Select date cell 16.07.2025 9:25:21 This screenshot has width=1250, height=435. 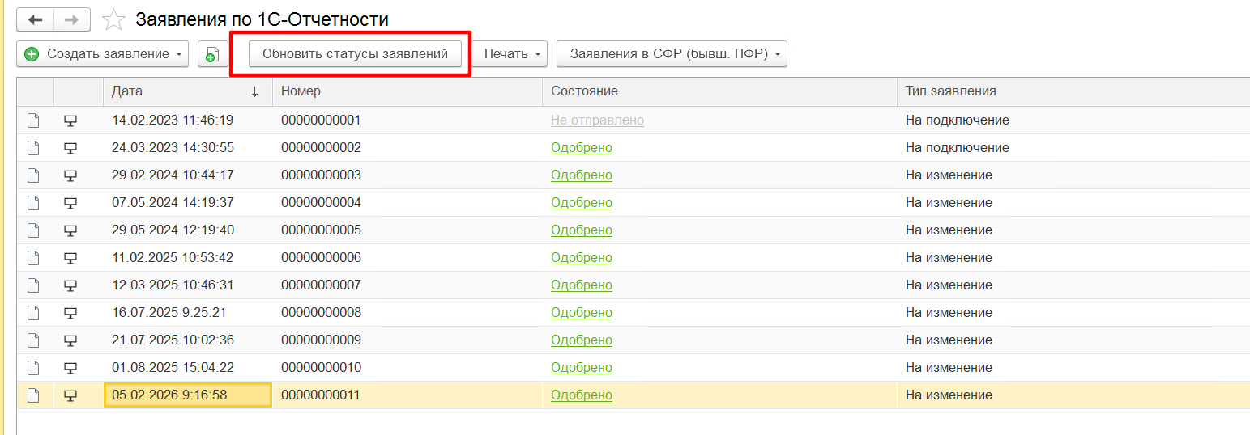(188, 313)
